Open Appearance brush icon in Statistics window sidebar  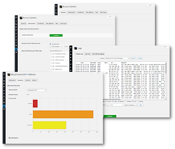pos(4,91)
